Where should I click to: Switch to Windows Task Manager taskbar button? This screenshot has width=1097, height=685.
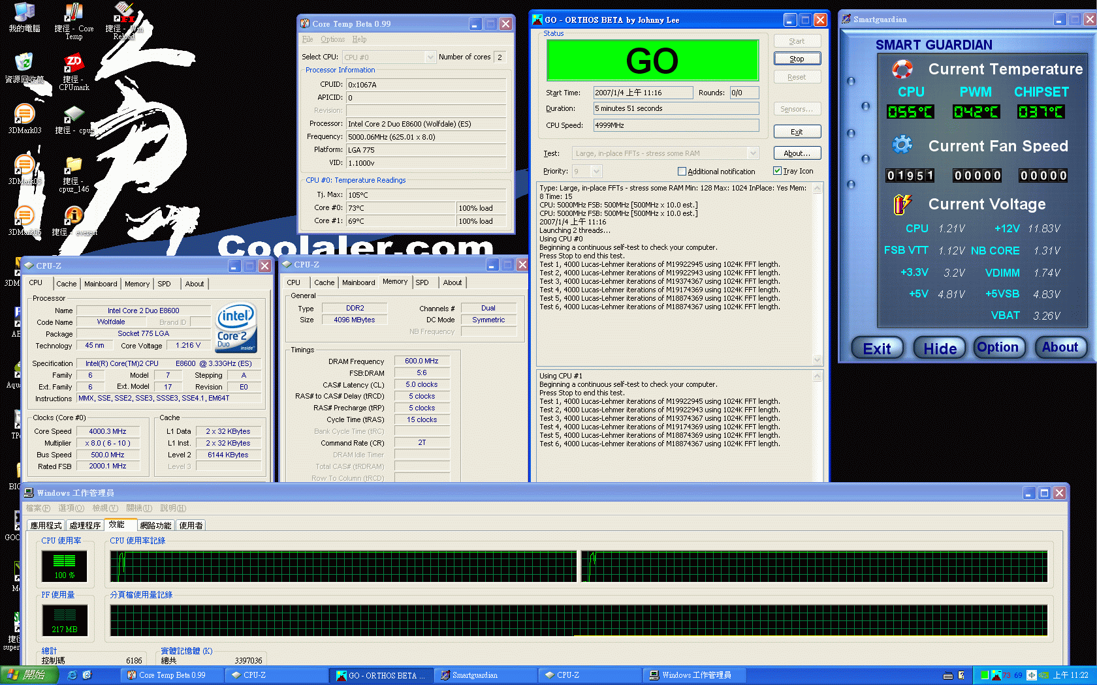coord(695,675)
